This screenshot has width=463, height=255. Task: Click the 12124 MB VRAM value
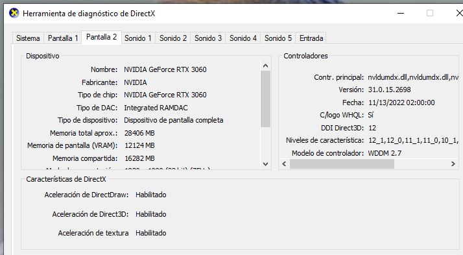pos(139,145)
